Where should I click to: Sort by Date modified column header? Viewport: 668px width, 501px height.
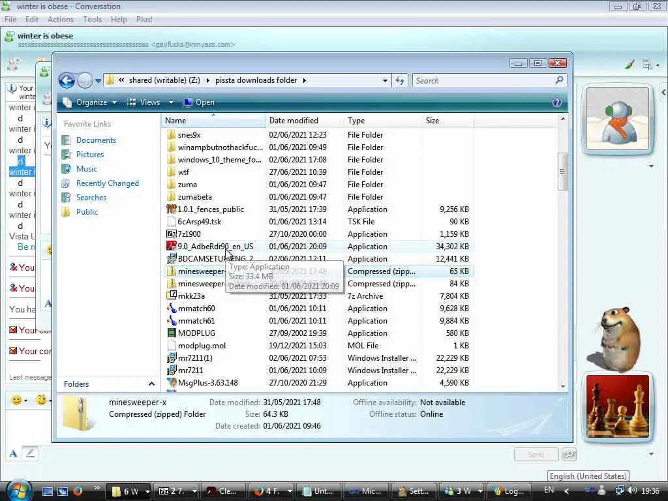304,121
